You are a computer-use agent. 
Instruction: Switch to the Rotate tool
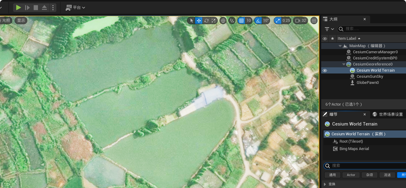point(206,21)
